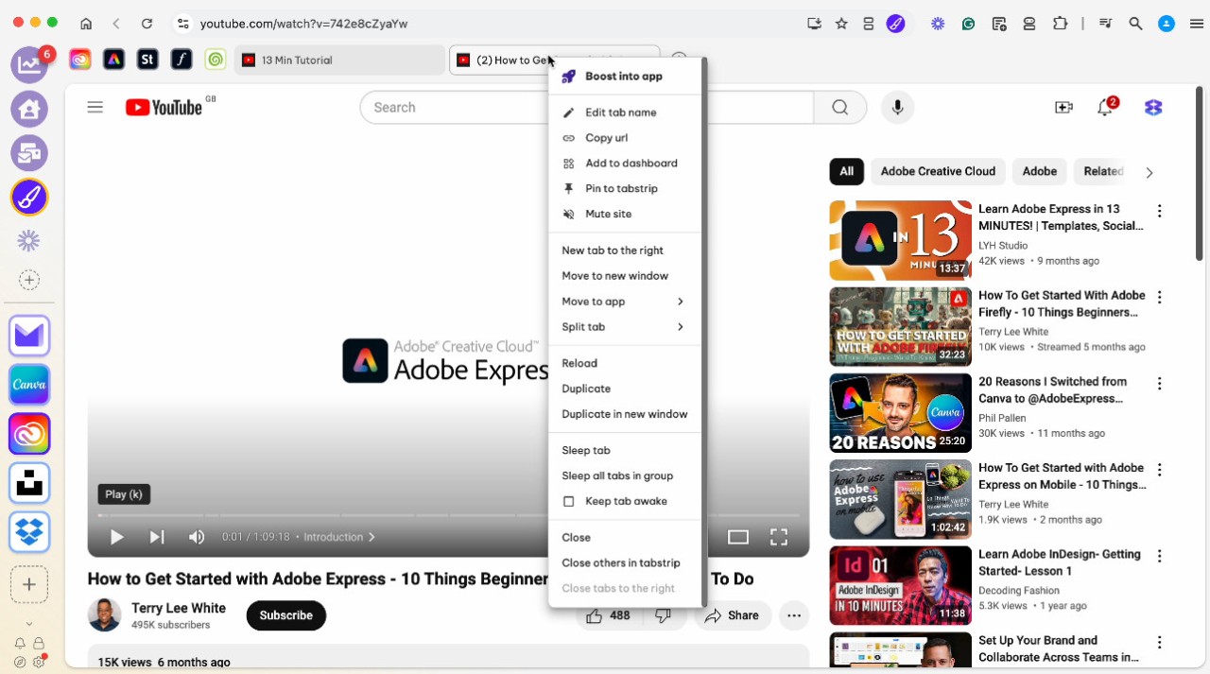Toggle theater mode on the player
This screenshot has width=1210, height=674.
pos(737,537)
